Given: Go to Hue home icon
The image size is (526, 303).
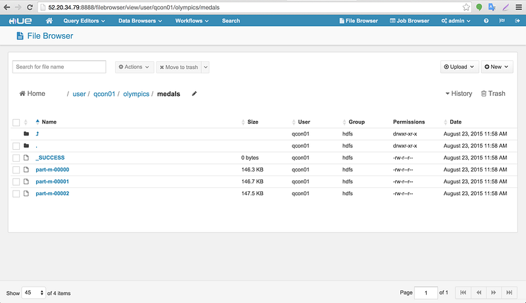Looking at the screenshot, I should click(x=49, y=21).
